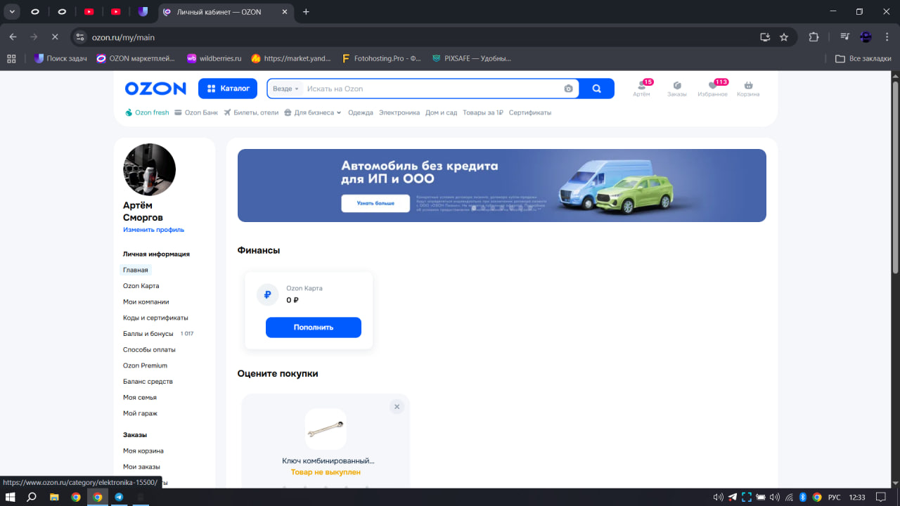The height and width of the screenshot is (506, 900).
Task: Go to Одежда category
Action: tap(361, 112)
